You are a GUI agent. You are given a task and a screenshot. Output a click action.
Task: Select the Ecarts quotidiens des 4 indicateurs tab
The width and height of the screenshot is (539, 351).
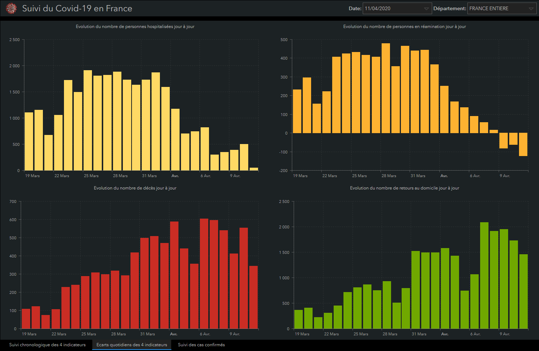click(132, 345)
